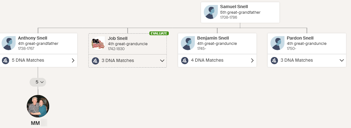Click Samuel Snell's profile avatar icon
The height and width of the screenshot is (128, 351).
pos(211,12)
